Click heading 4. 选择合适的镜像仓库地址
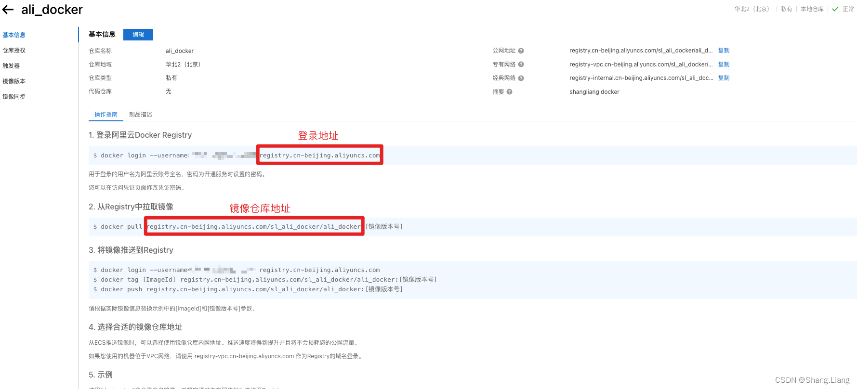This screenshot has height=389, width=857. click(135, 327)
